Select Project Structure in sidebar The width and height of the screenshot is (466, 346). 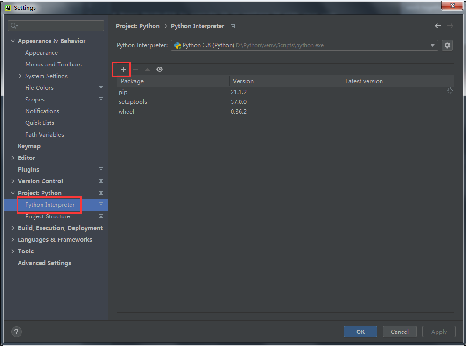[48, 216]
